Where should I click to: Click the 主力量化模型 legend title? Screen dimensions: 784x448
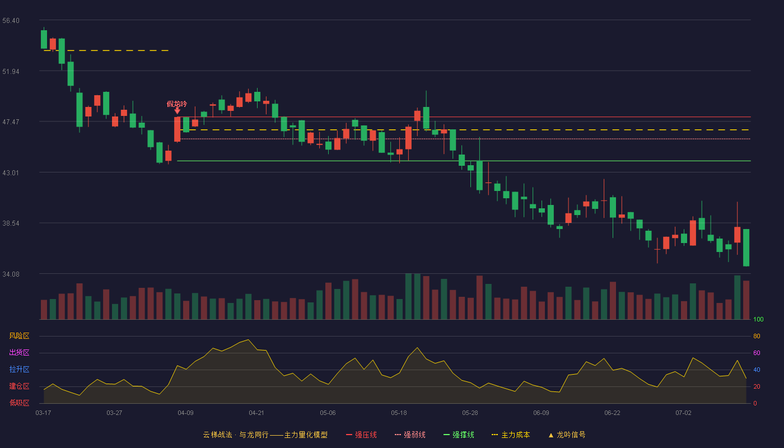pyautogui.click(x=306, y=435)
